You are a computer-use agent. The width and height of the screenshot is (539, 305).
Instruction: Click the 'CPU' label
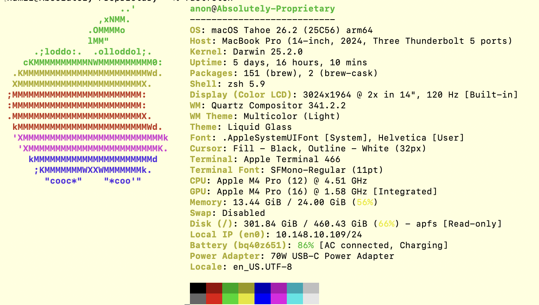198,181
